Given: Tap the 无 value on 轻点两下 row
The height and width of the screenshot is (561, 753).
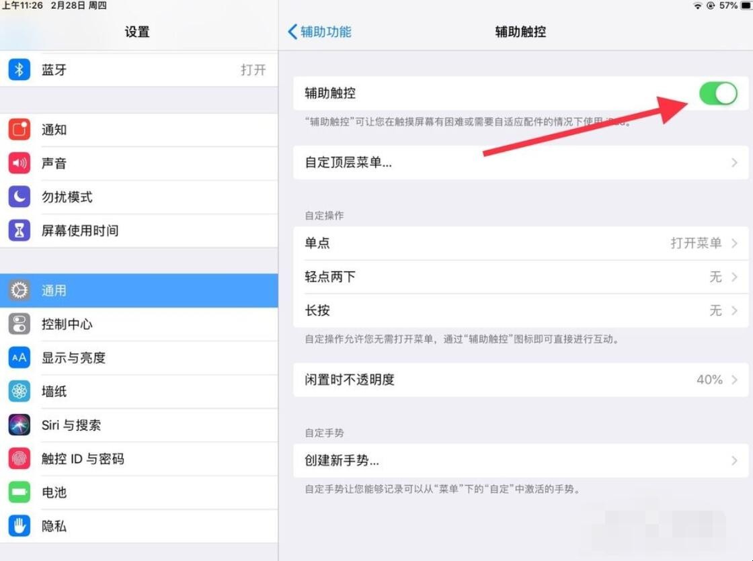Looking at the screenshot, I should point(715,277).
